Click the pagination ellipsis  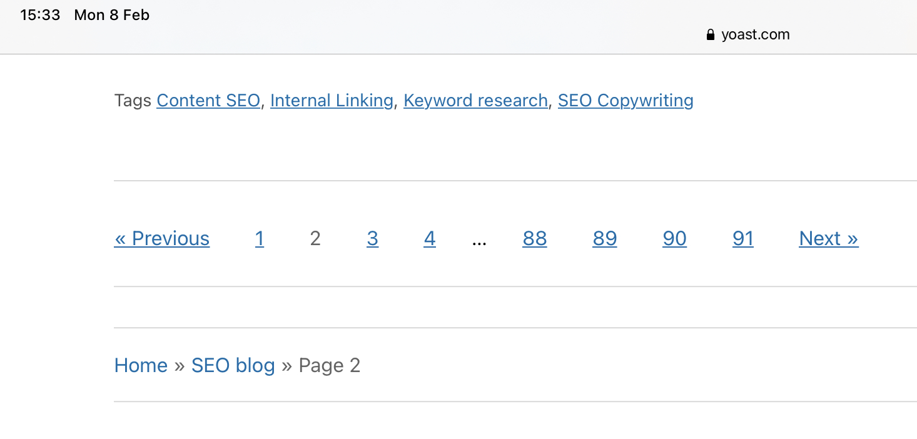[479, 238]
